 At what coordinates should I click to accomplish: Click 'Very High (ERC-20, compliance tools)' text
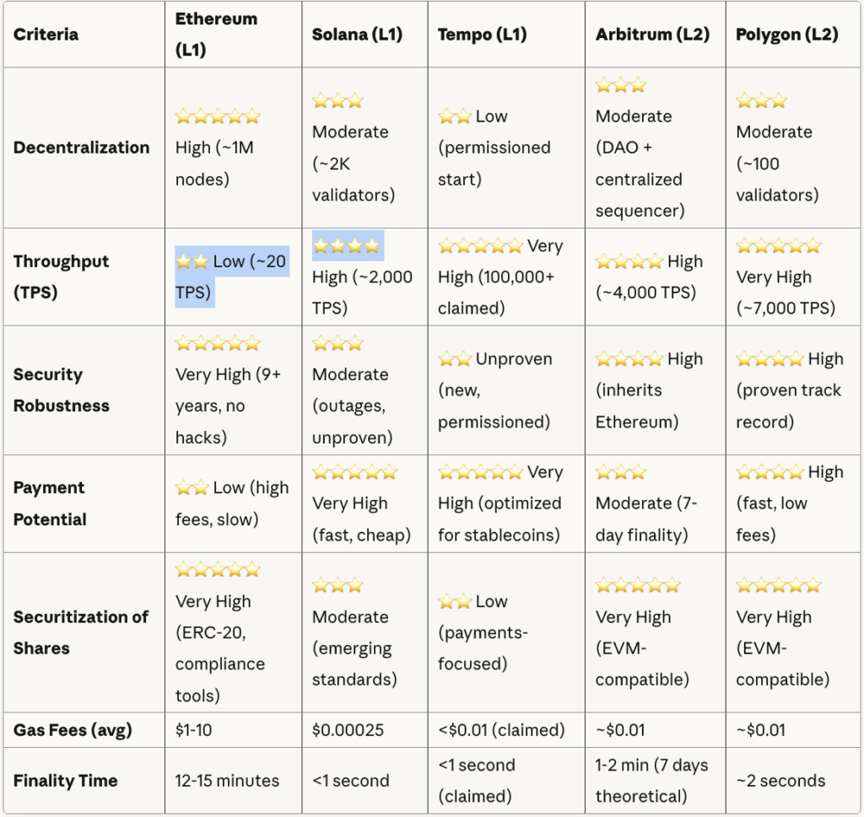220,648
